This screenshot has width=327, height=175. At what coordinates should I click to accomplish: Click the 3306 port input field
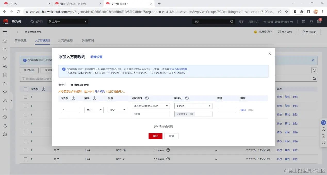pos(151,114)
